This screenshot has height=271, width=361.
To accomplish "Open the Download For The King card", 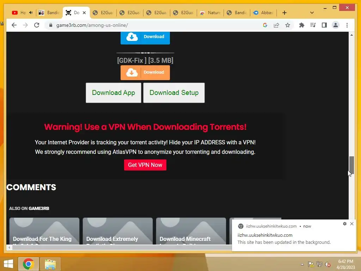I will (44, 231).
